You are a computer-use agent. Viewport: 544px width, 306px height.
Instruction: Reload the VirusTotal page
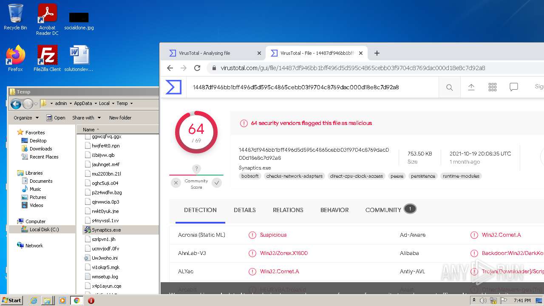(197, 68)
